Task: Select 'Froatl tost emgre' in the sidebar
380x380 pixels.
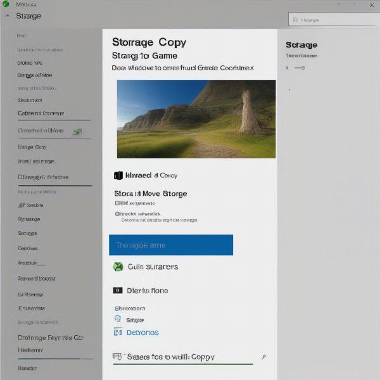Action: (x=36, y=161)
